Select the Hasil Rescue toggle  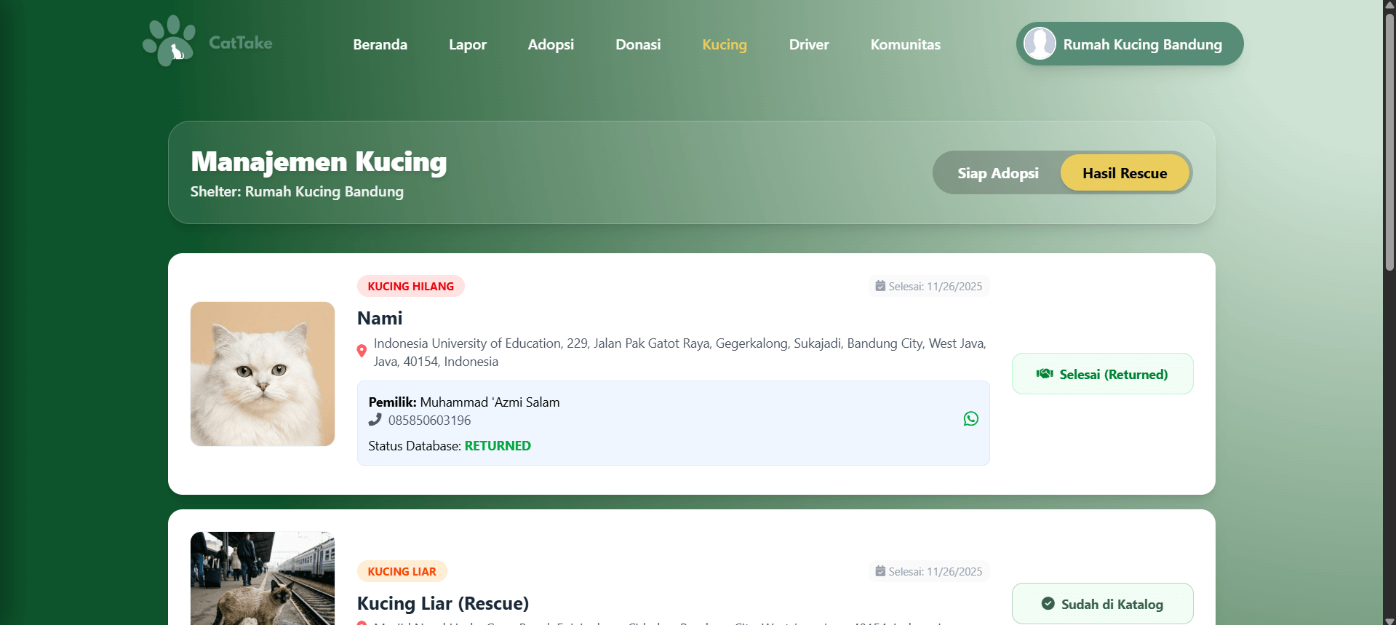[1124, 173]
